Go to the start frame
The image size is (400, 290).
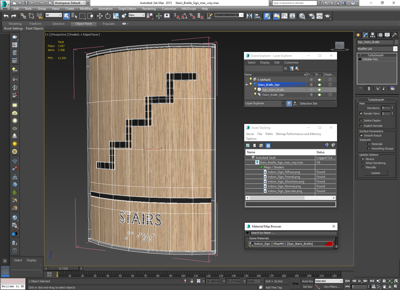pos(347,281)
